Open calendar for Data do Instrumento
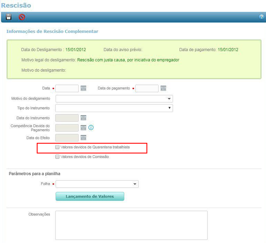Screen dimensions: 266x243 pyautogui.click(x=84, y=118)
